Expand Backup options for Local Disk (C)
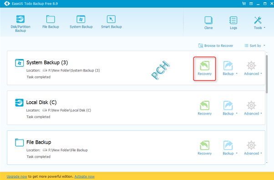 [x=237, y=113]
